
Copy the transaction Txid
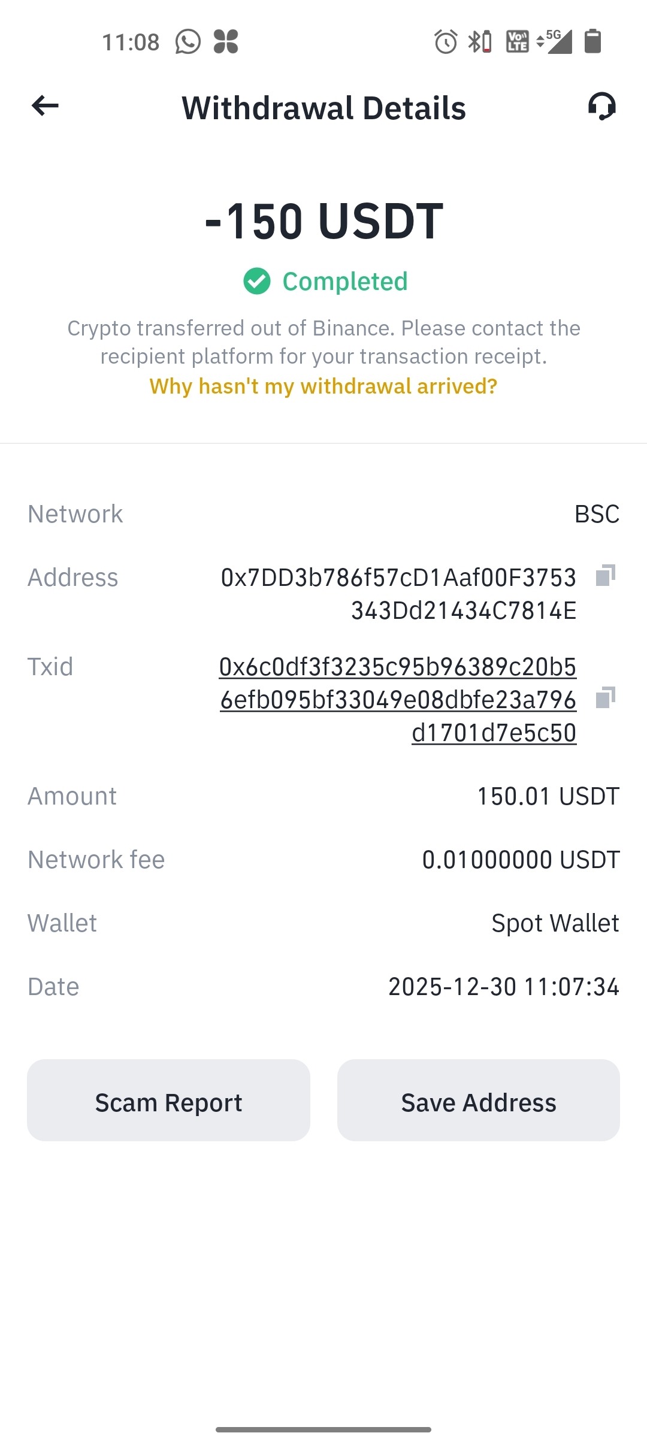pyautogui.click(x=605, y=698)
